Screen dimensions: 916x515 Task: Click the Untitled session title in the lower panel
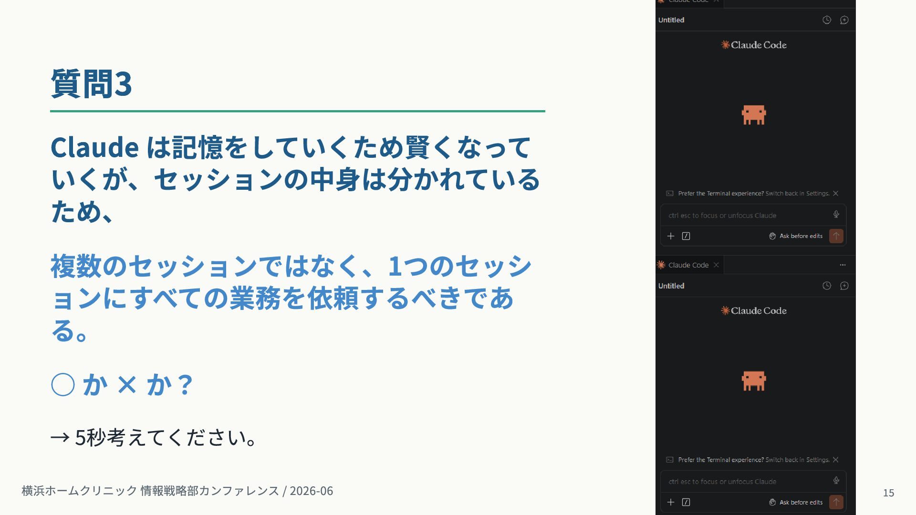(x=671, y=286)
